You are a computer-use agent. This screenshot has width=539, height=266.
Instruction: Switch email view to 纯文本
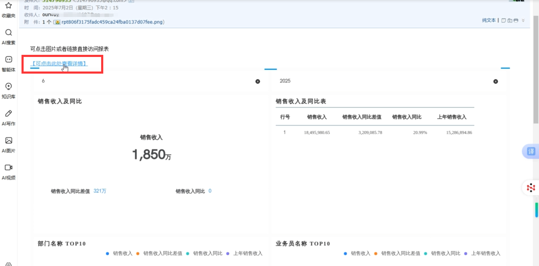(489, 20)
